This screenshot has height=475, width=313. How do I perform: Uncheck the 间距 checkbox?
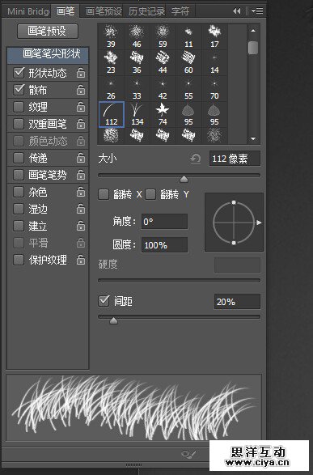(104, 301)
